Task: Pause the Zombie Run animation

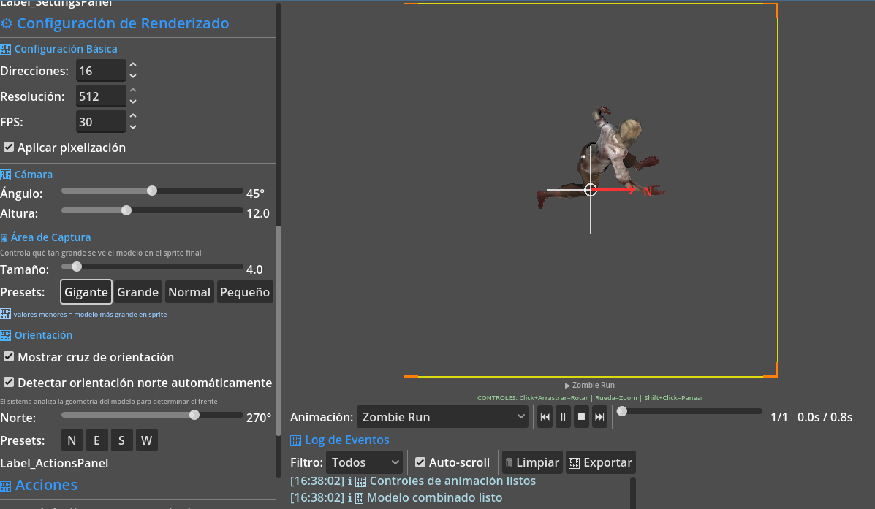Action: [x=563, y=417]
